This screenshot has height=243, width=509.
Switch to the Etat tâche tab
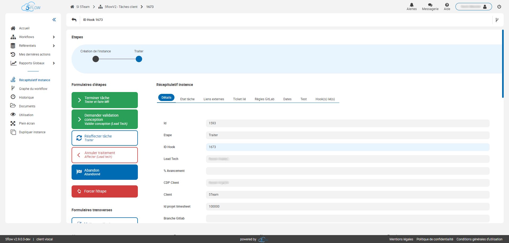click(187, 99)
